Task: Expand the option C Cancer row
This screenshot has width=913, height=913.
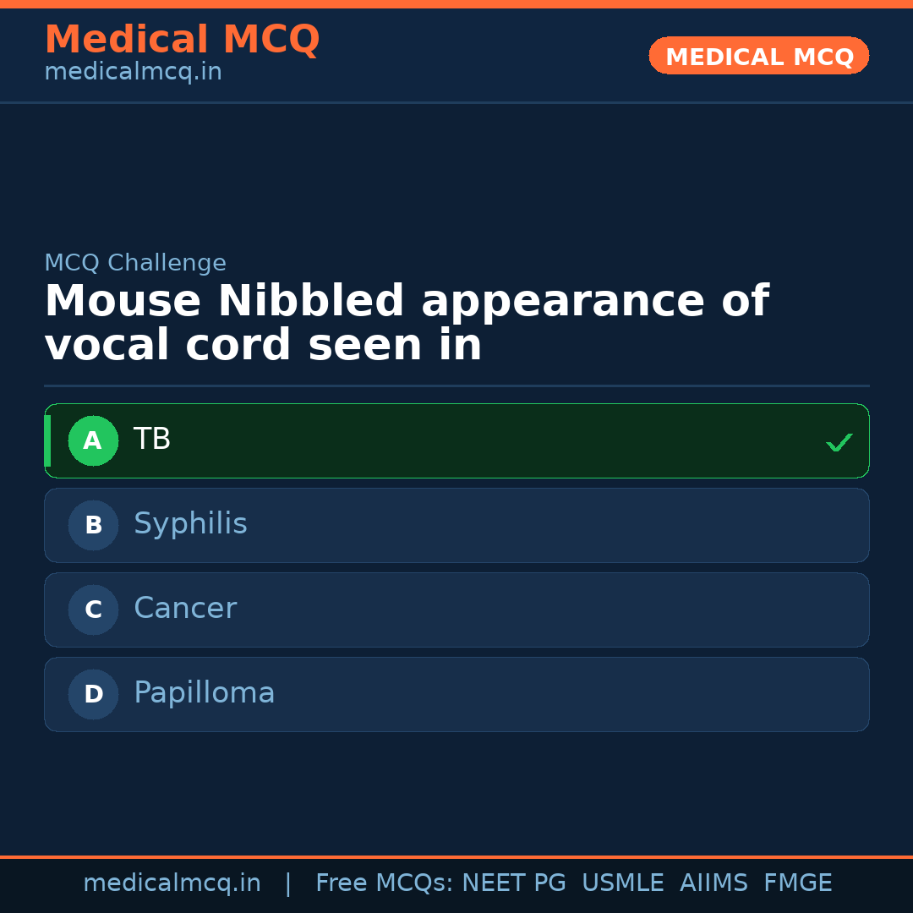Action: tap(456, 610)
